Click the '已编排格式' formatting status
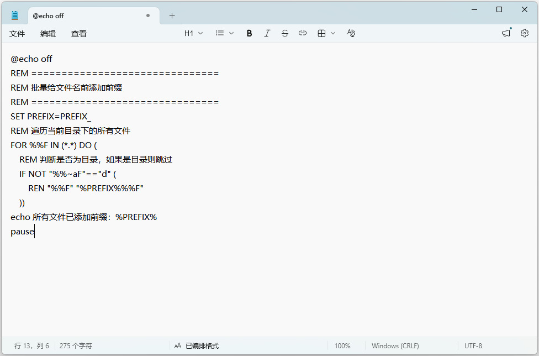This screenshot has width=539, height=356. pyautogui.click(x=197, y=345)
